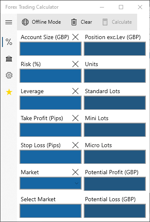Screen dimensions: 150x222
Task: Click the Account Size (GBP) input box
Action: [x=51, y=49]
